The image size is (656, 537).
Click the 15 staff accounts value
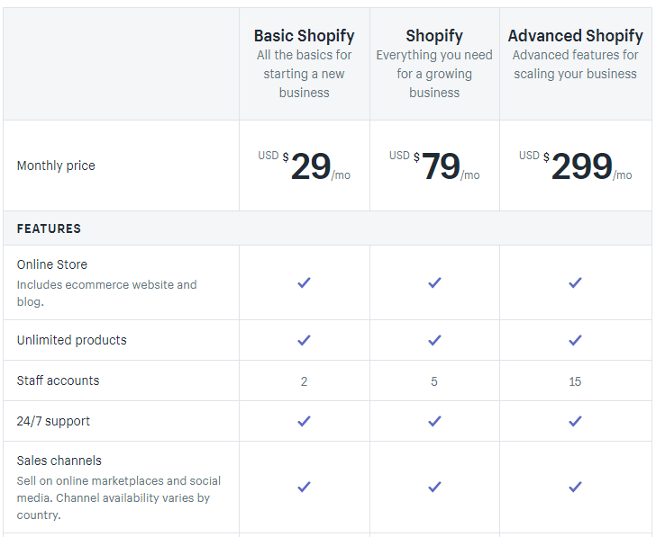pos(575,381)
